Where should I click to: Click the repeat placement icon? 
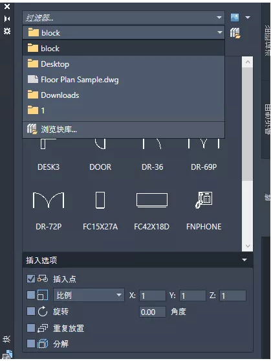click(43, 328)
